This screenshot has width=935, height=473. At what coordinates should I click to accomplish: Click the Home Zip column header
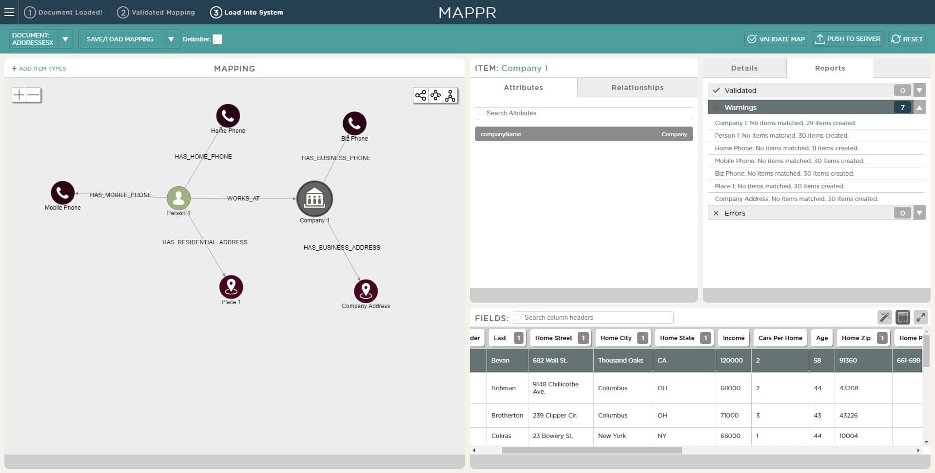863,338
